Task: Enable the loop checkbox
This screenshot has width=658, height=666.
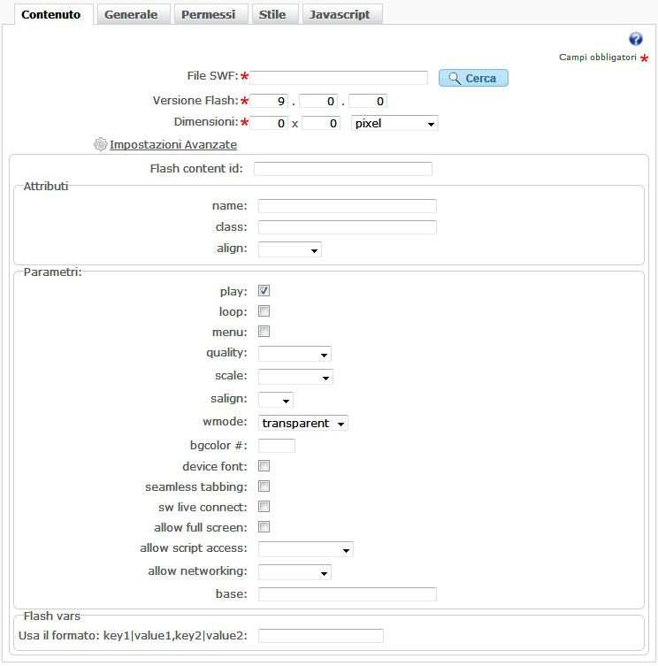Action: coord(264,311)
